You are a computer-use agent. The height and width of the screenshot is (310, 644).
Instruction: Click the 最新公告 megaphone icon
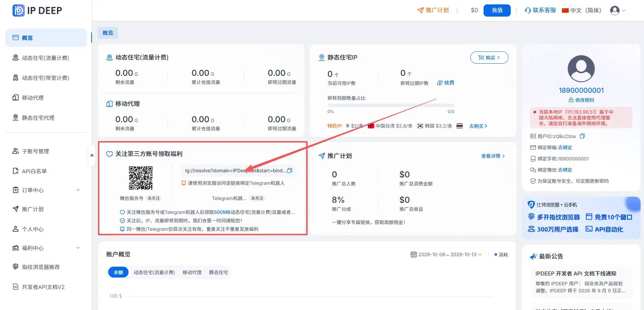pos(533,257)
